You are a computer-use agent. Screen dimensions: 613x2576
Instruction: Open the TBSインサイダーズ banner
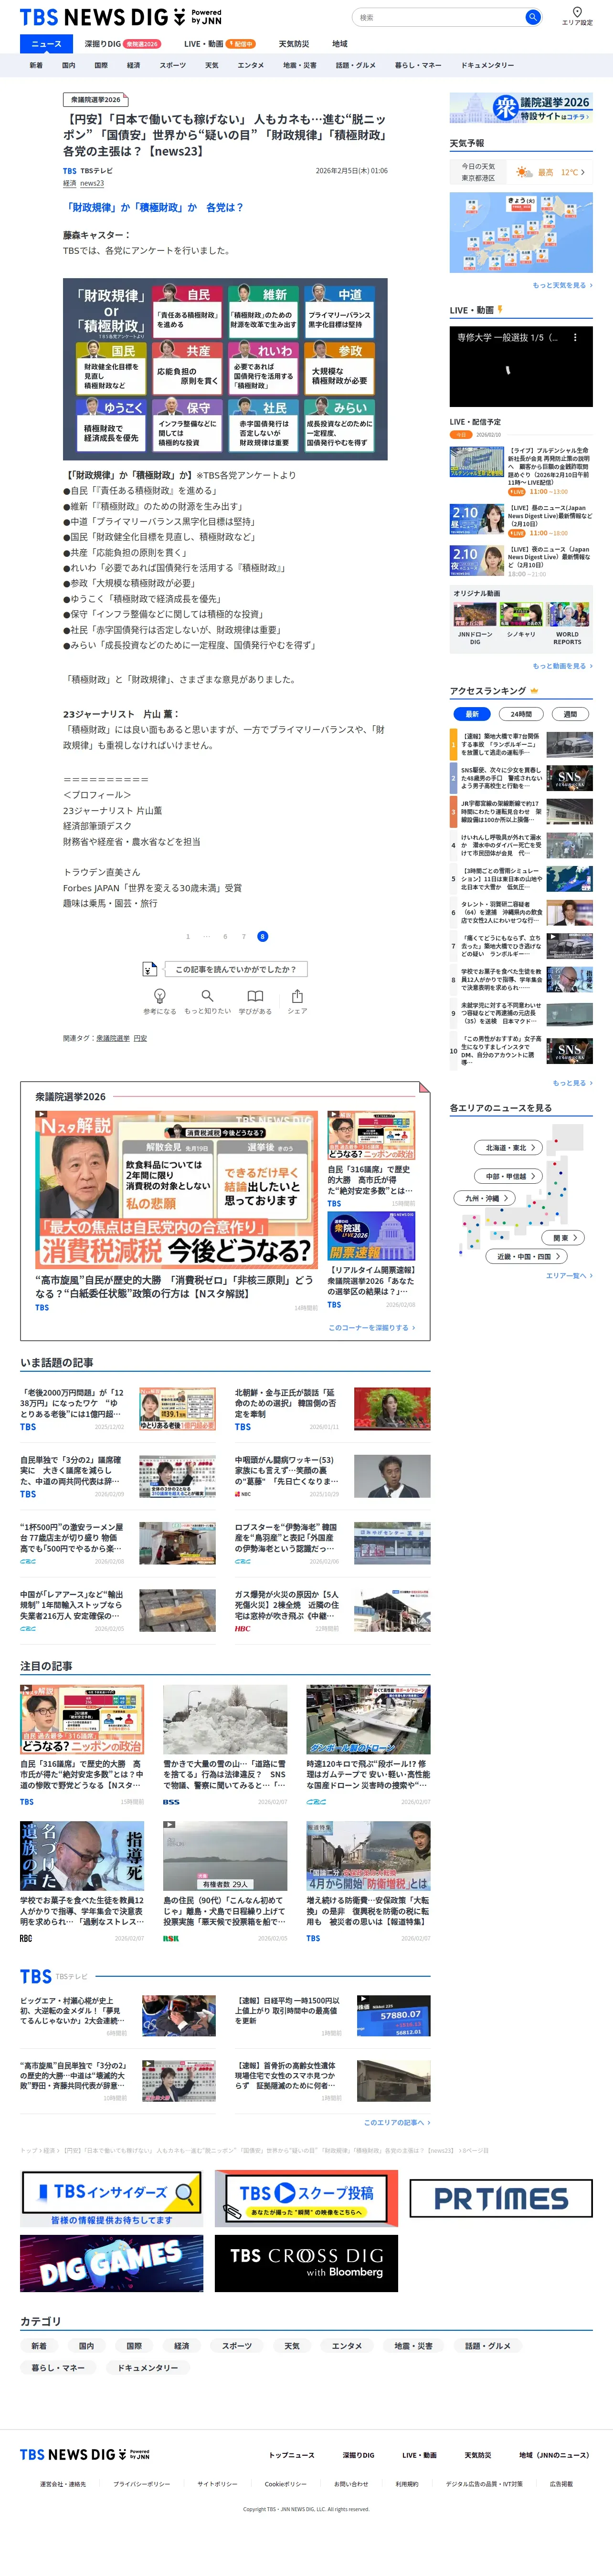[111, 2198]
